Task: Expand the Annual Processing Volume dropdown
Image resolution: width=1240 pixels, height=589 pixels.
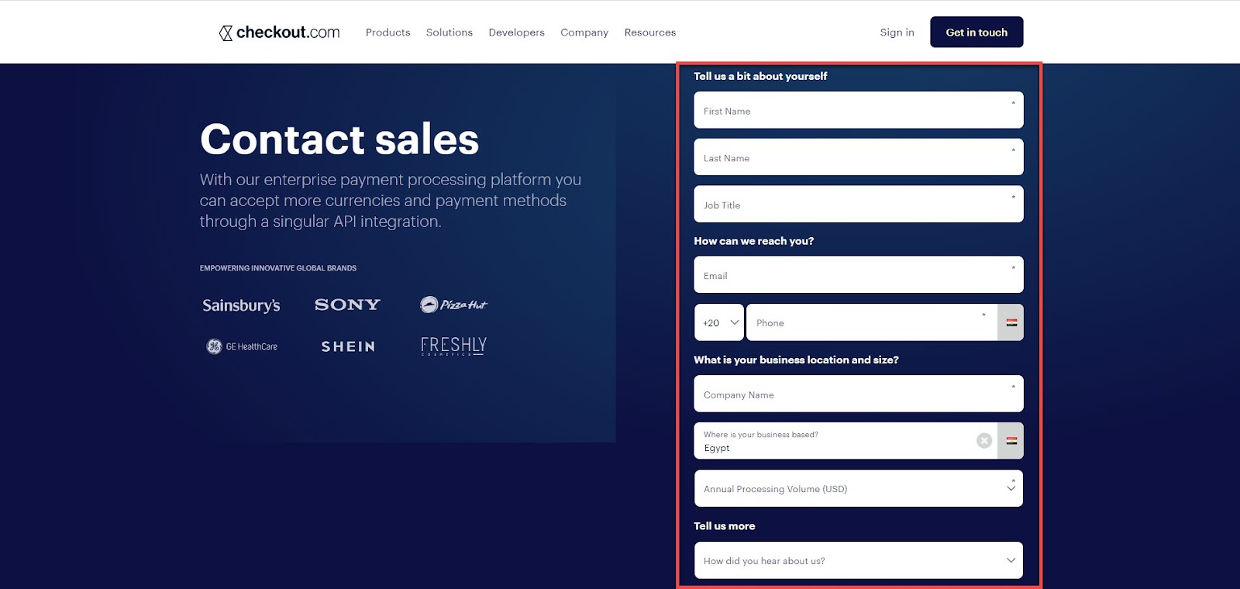Action: (x=859, y=488)
